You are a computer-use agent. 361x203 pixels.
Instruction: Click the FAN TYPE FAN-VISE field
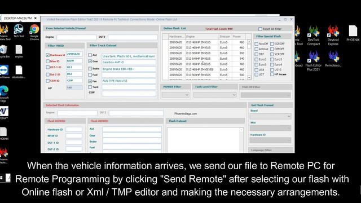pyautogui.click(x=129, y=81)
